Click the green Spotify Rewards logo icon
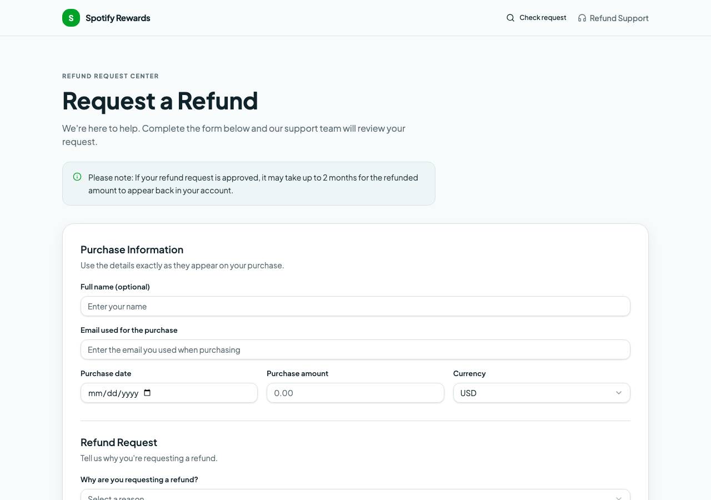Viewport: 711px width, 500px height. (71, 18)
